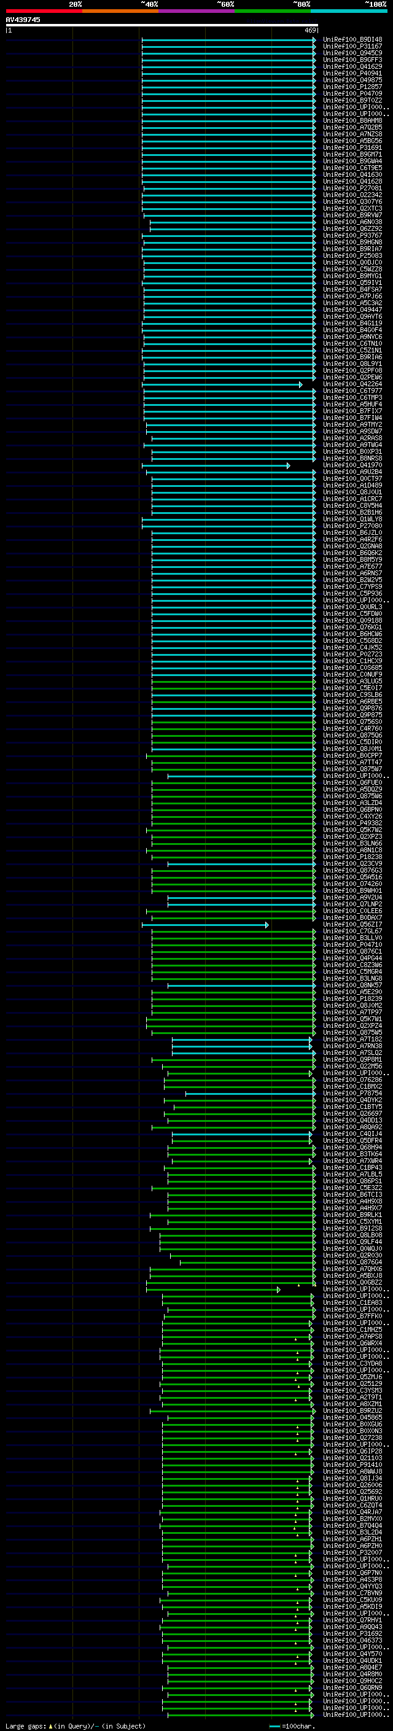Image resolution: width=393 pixels, height=1731 pixels.
Task: Click the UniRef100_P49382 label
Action: (x=352, y=823)
